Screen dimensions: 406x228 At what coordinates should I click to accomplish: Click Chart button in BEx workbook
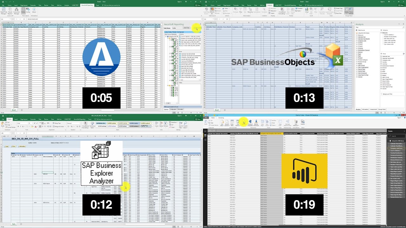(x=7, y=146)
